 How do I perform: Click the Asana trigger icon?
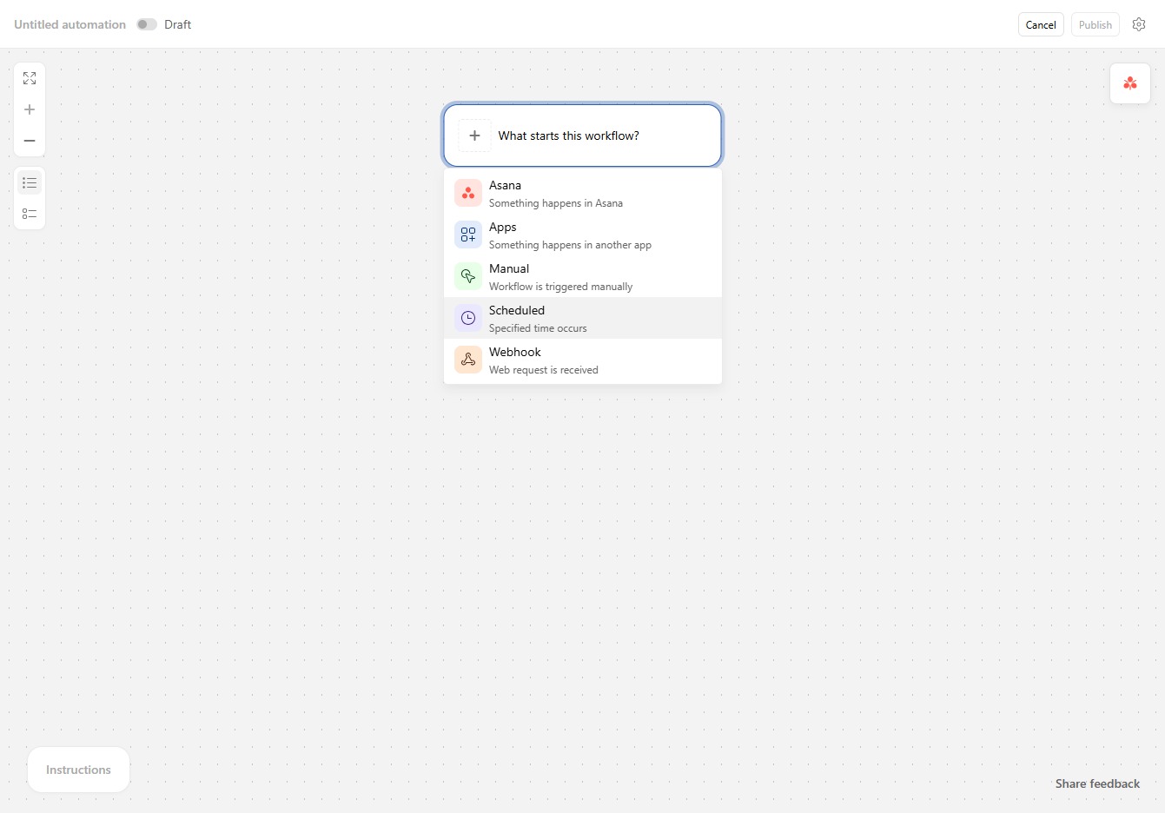point(468,193)
